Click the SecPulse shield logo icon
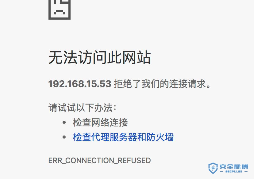The width and height of the screenshot is (254, 179). [x=213, y=168]
